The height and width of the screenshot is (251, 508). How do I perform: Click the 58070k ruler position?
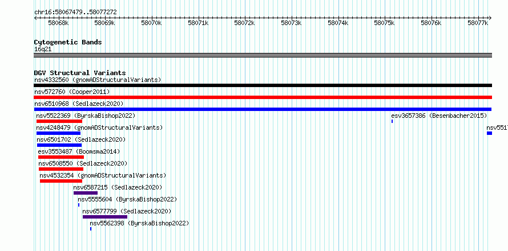point(152,23)
